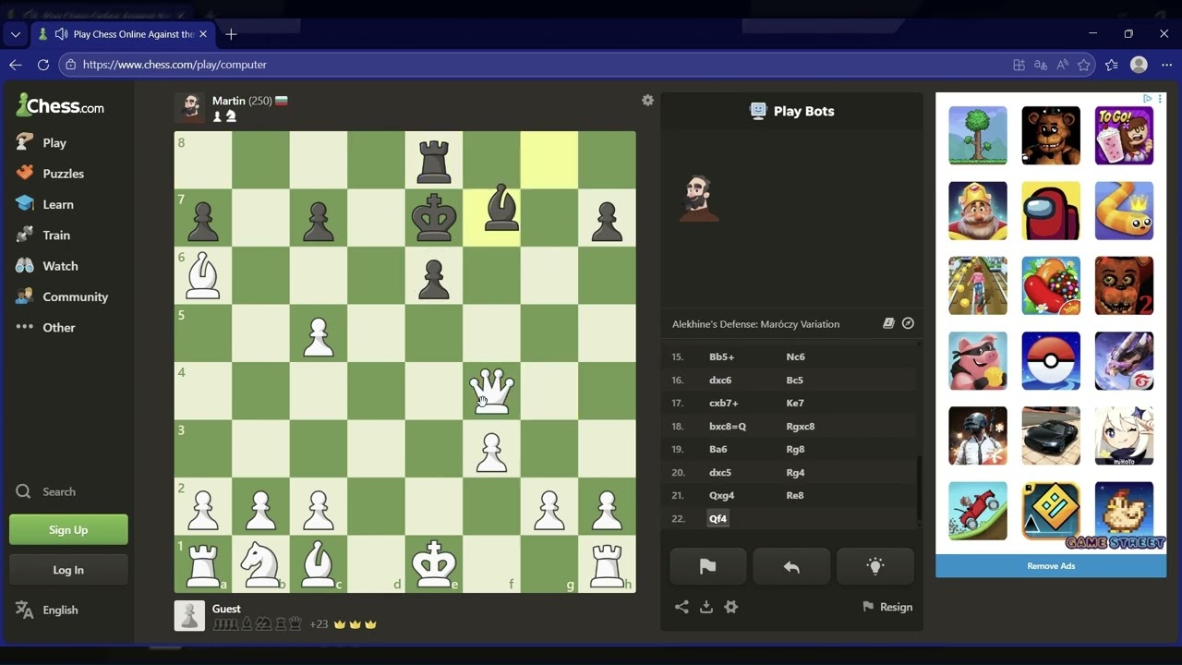Click the browser back arrow
Screen dimensions: 1182x665
tap(15, 65)
